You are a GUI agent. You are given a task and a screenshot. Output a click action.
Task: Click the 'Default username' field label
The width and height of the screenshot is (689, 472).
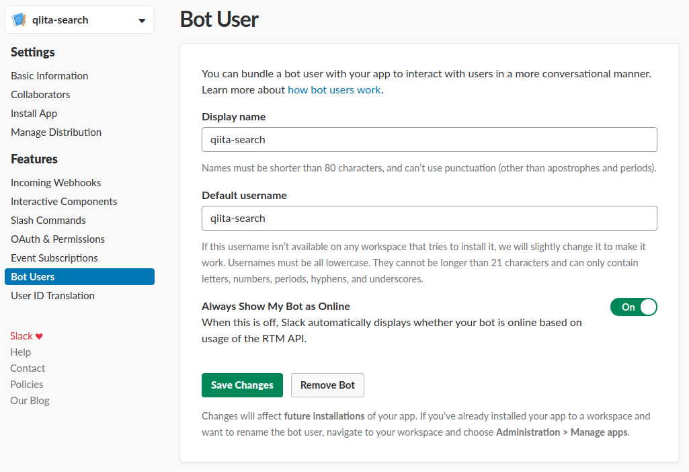pos(244,196)
